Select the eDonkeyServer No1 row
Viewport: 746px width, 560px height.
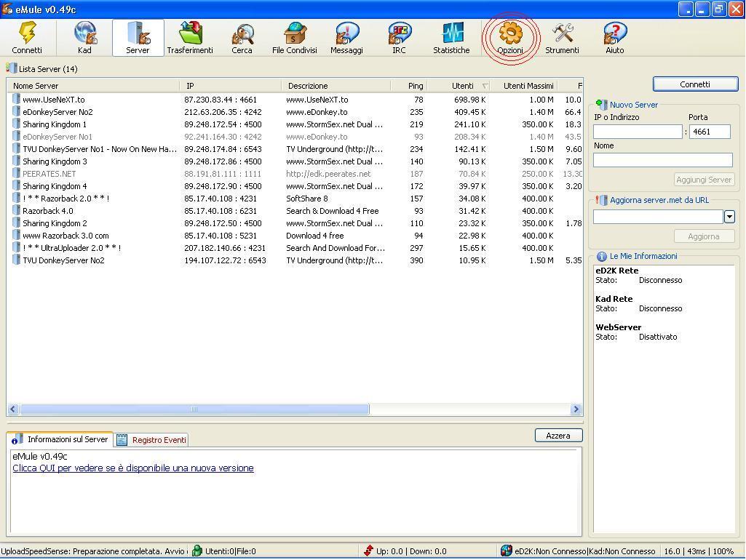tap(295, 137)
